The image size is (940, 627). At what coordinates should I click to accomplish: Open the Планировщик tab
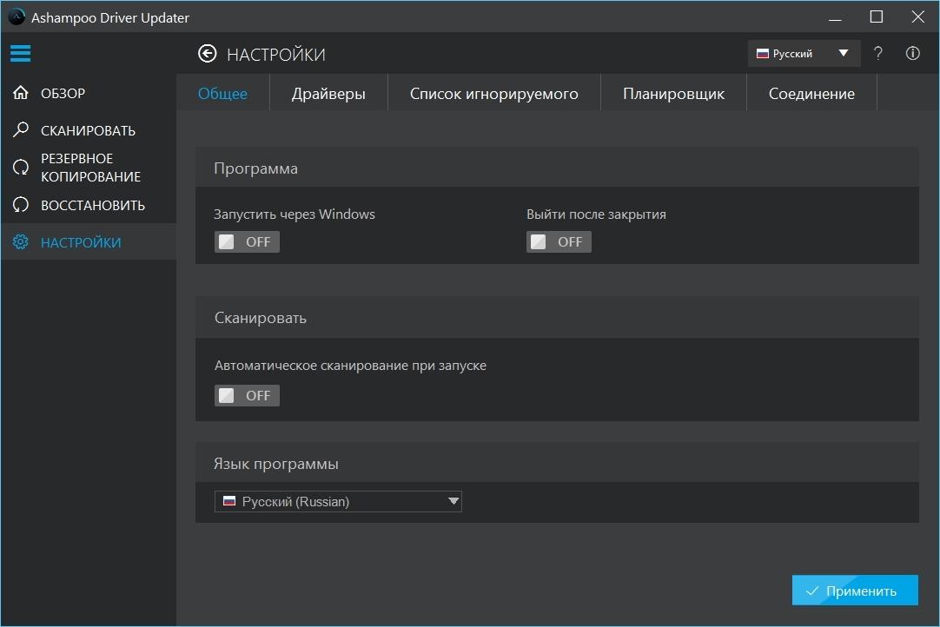pyautogui.click(x=674, y=94)
